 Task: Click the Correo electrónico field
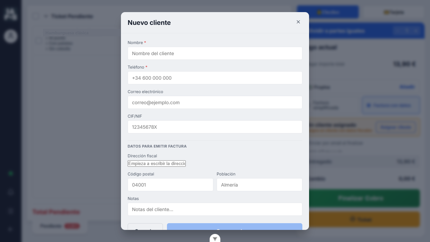[215, 103]
